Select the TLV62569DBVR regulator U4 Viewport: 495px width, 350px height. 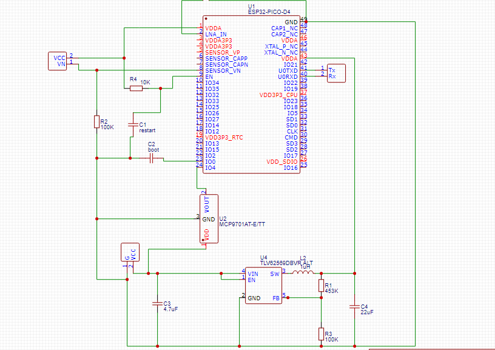[264, 285]
